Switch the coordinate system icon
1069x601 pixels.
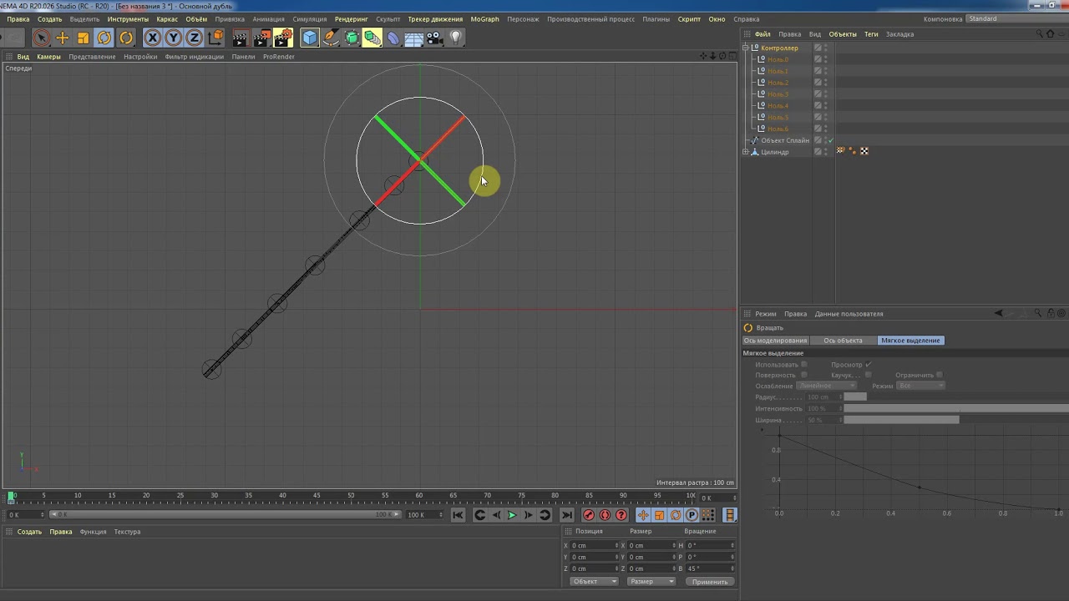point(215,38)
